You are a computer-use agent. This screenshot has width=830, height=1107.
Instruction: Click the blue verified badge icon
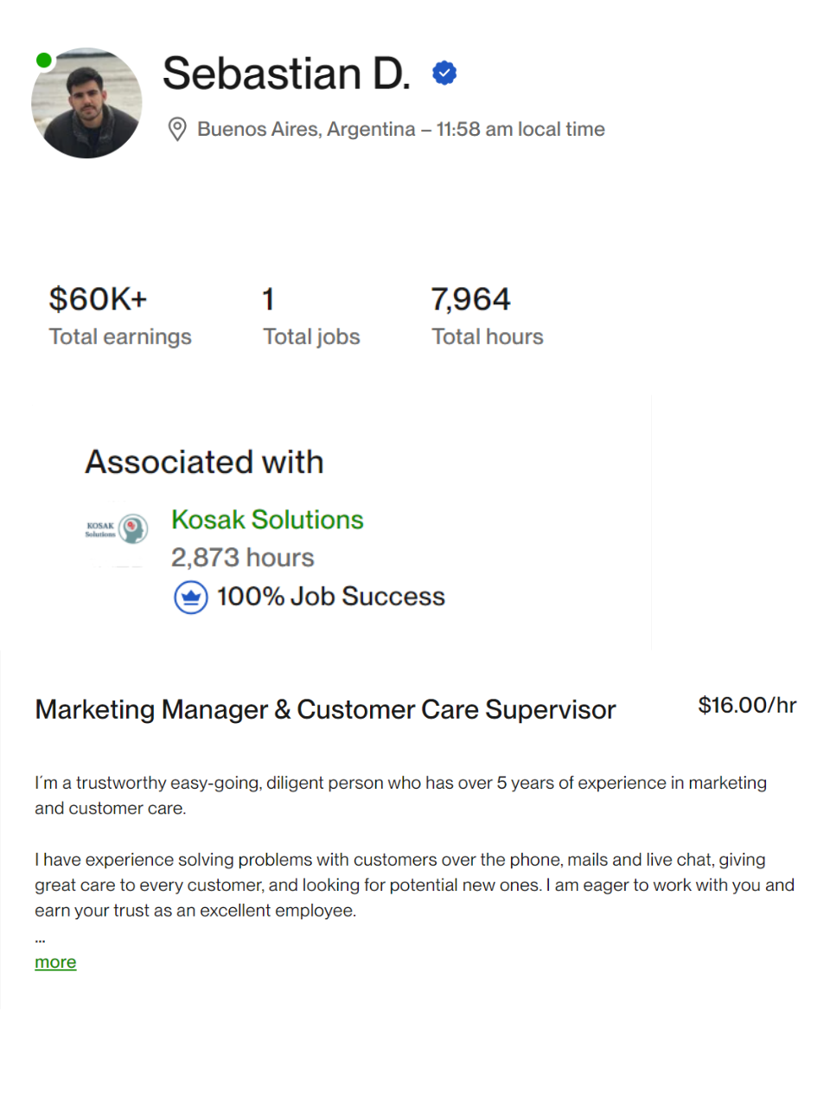pos(444,74)
